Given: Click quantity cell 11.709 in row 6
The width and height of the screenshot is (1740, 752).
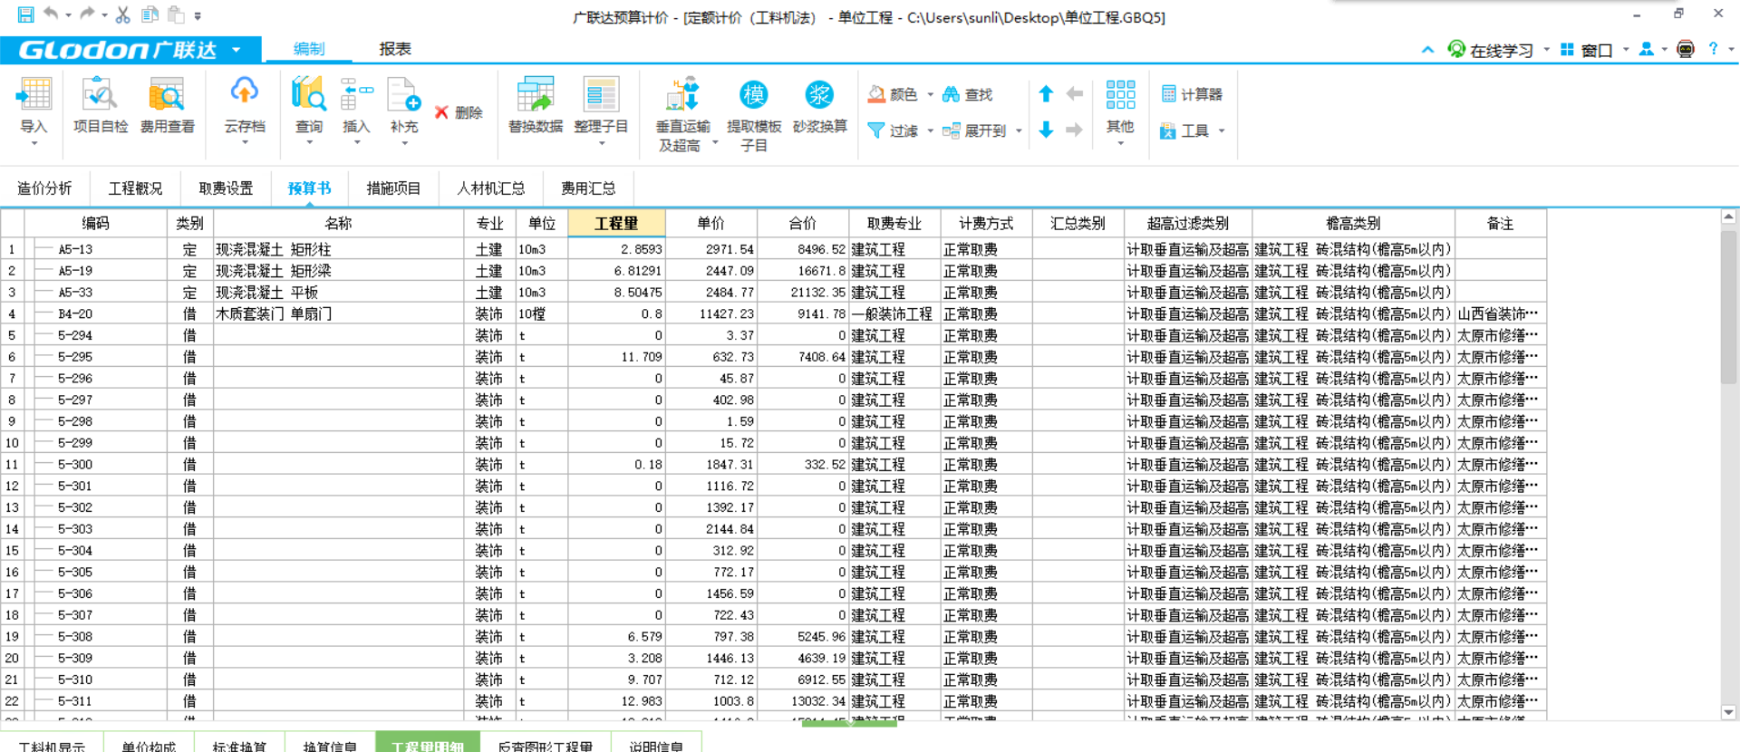Looking at the screenshot, I should [x=616, y=357].
